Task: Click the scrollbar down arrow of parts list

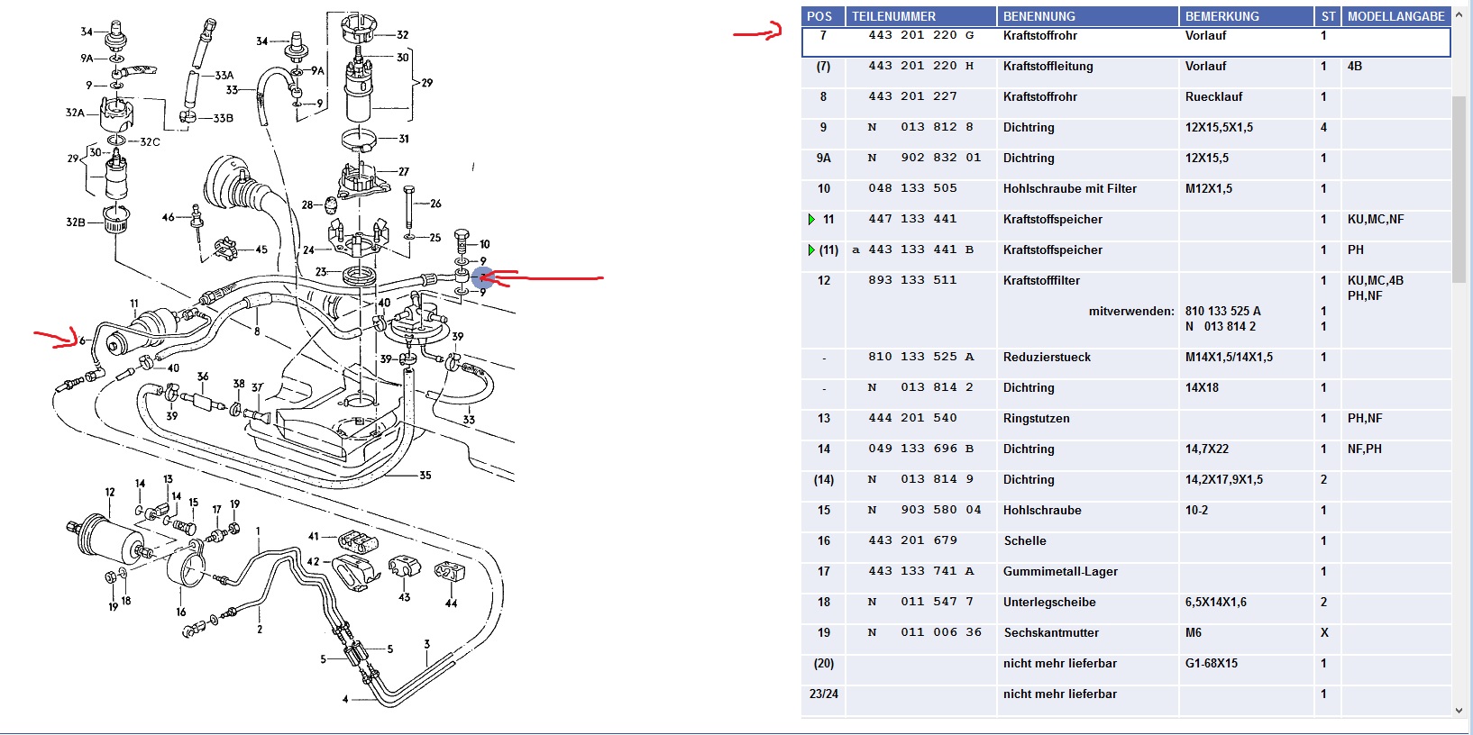Action: tap(1459, 711)
